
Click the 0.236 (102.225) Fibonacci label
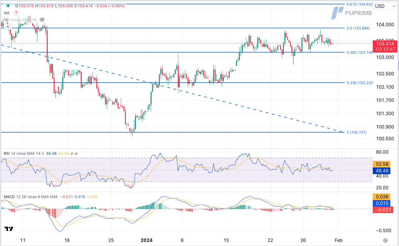360,83
